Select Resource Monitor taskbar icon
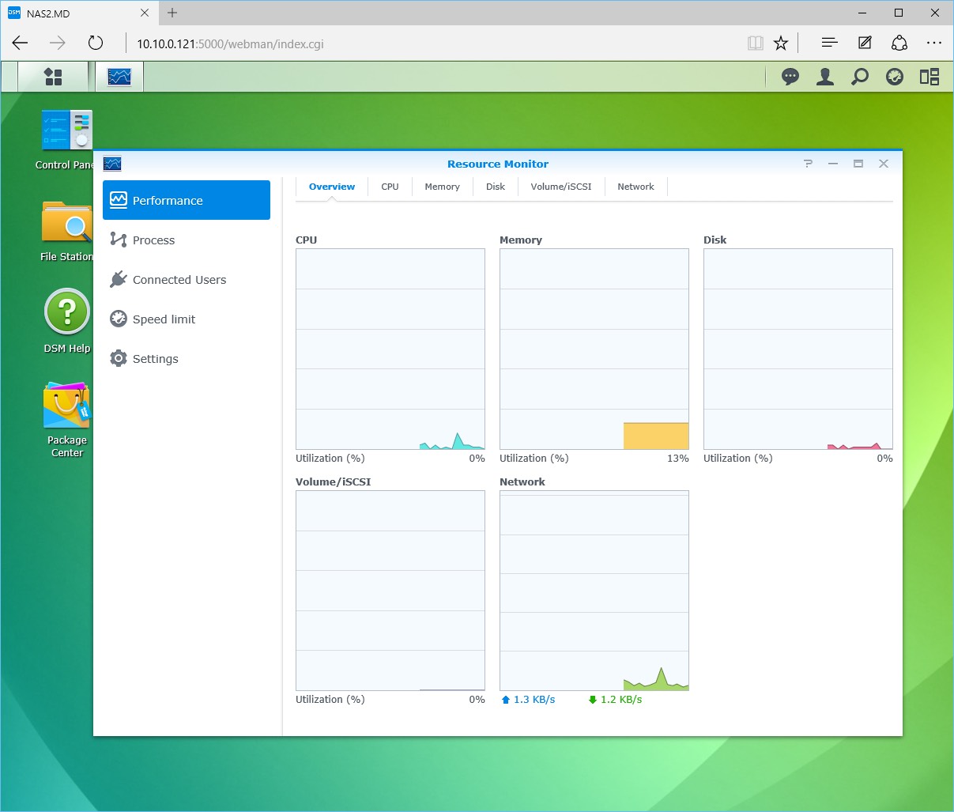The width and height of the screenshot is (954, 812). pyautogui.click(x=119, y=77)
